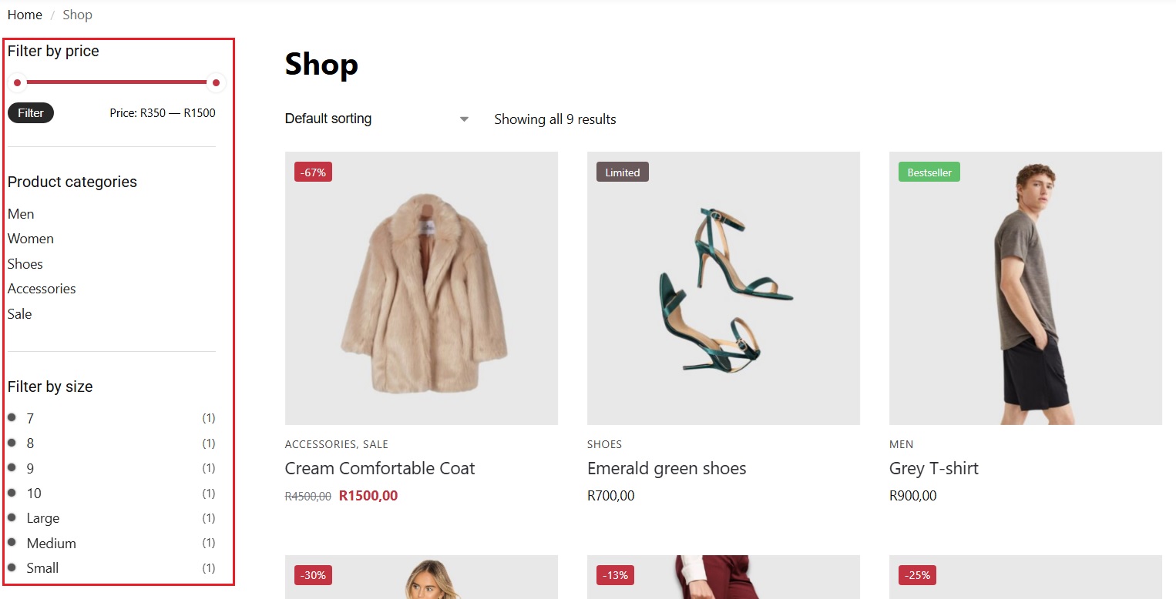Screen dimensions: 1176x599
Task: Toggle the Large size filter
Action: pyautogui.click(x=42, y=518)
